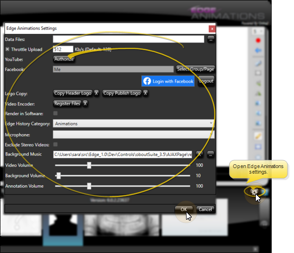Image resolution: width=294 pixels, height=253 pixels.
Task: Browse for Background Music file
Action: pyautogui.click(x=210, y=154)
